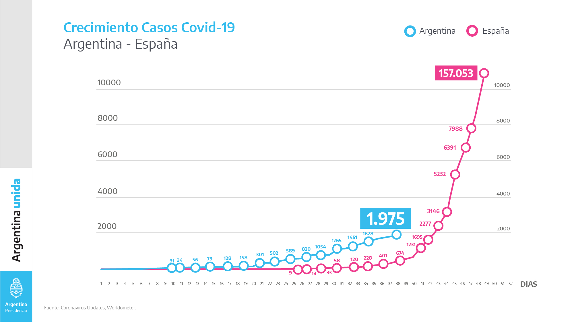Click the Argentina data point labeled 502

(x=275, y=261)
